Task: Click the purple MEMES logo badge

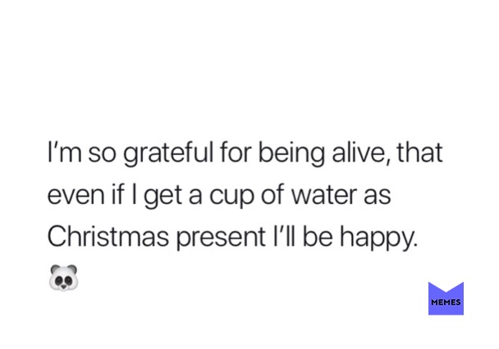Action: click(x=446, y=298)
